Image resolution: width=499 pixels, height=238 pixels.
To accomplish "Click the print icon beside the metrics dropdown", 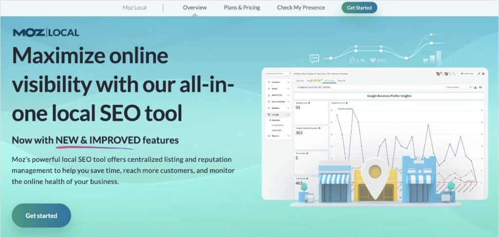I will [480, 87].
